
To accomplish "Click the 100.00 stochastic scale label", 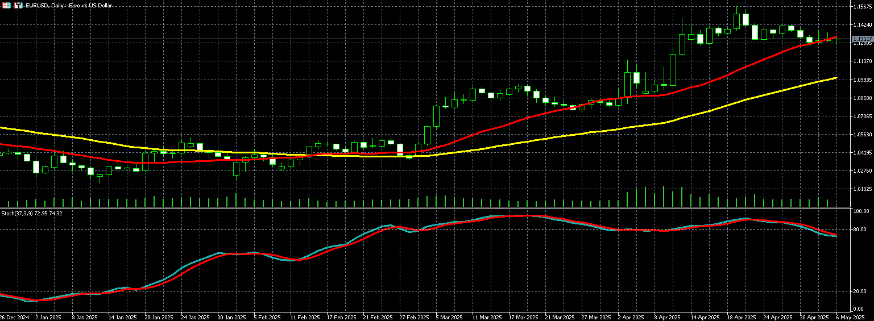I will pos(861,211).
